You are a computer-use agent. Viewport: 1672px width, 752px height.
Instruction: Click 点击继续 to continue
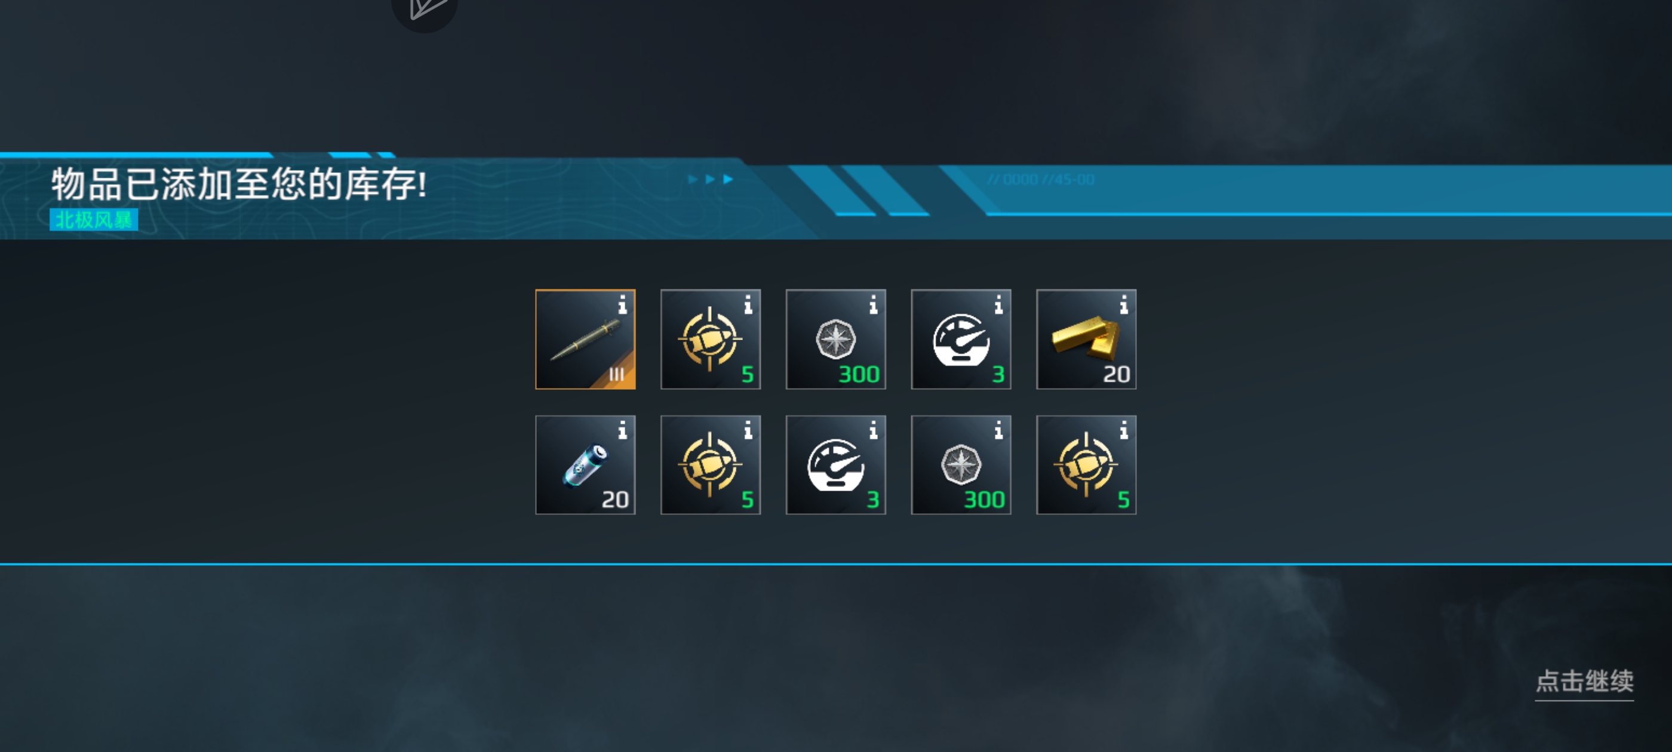[1584, 682]
